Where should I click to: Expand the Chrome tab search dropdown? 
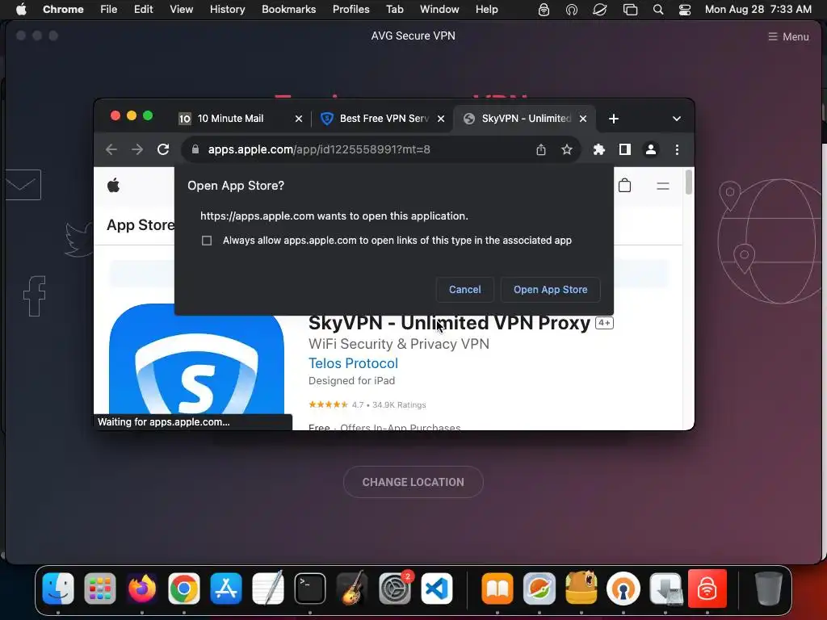677,119
